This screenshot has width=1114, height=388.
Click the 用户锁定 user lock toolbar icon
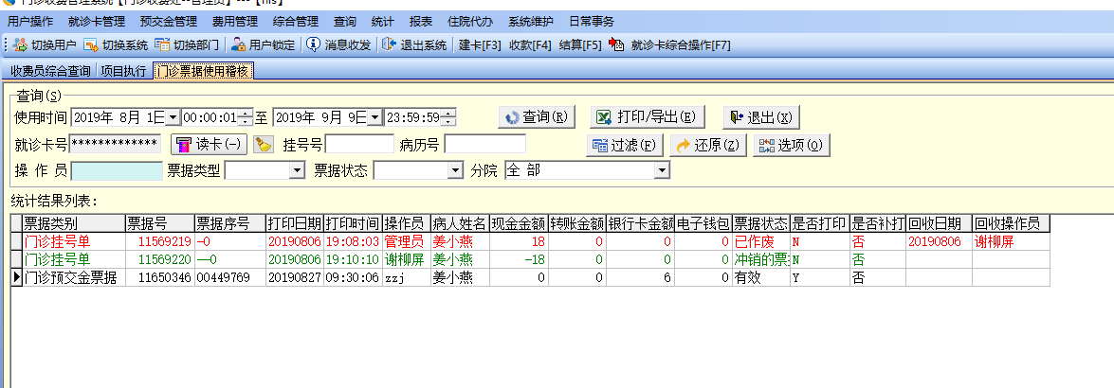click(x=239, y=45)
